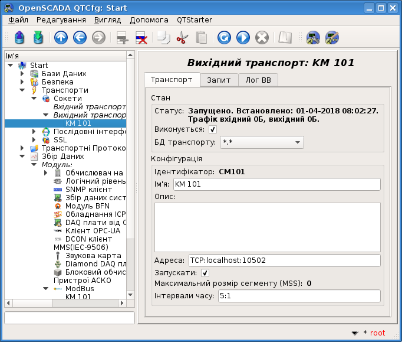Expand the Послідовні інтерфейси node
This screenshot has width=402, height=342.
coord(34,132)
